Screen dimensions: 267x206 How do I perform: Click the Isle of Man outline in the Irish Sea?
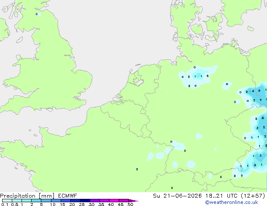pos(19,40)
